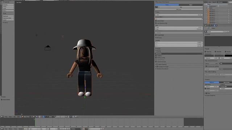Switch to the Object grease pencil tab
This screenshot has width=232, height=130.
(191, 5)
